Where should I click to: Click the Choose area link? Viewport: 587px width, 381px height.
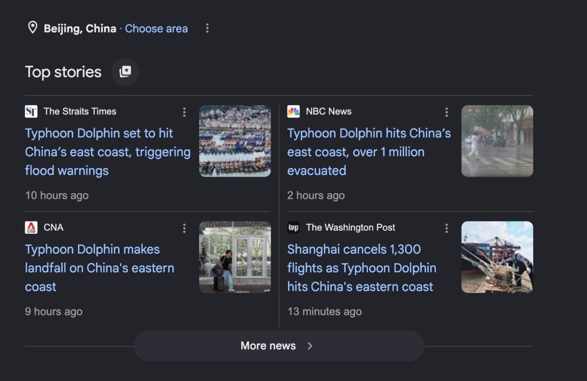pyautogui.click(x=157, y=28)
